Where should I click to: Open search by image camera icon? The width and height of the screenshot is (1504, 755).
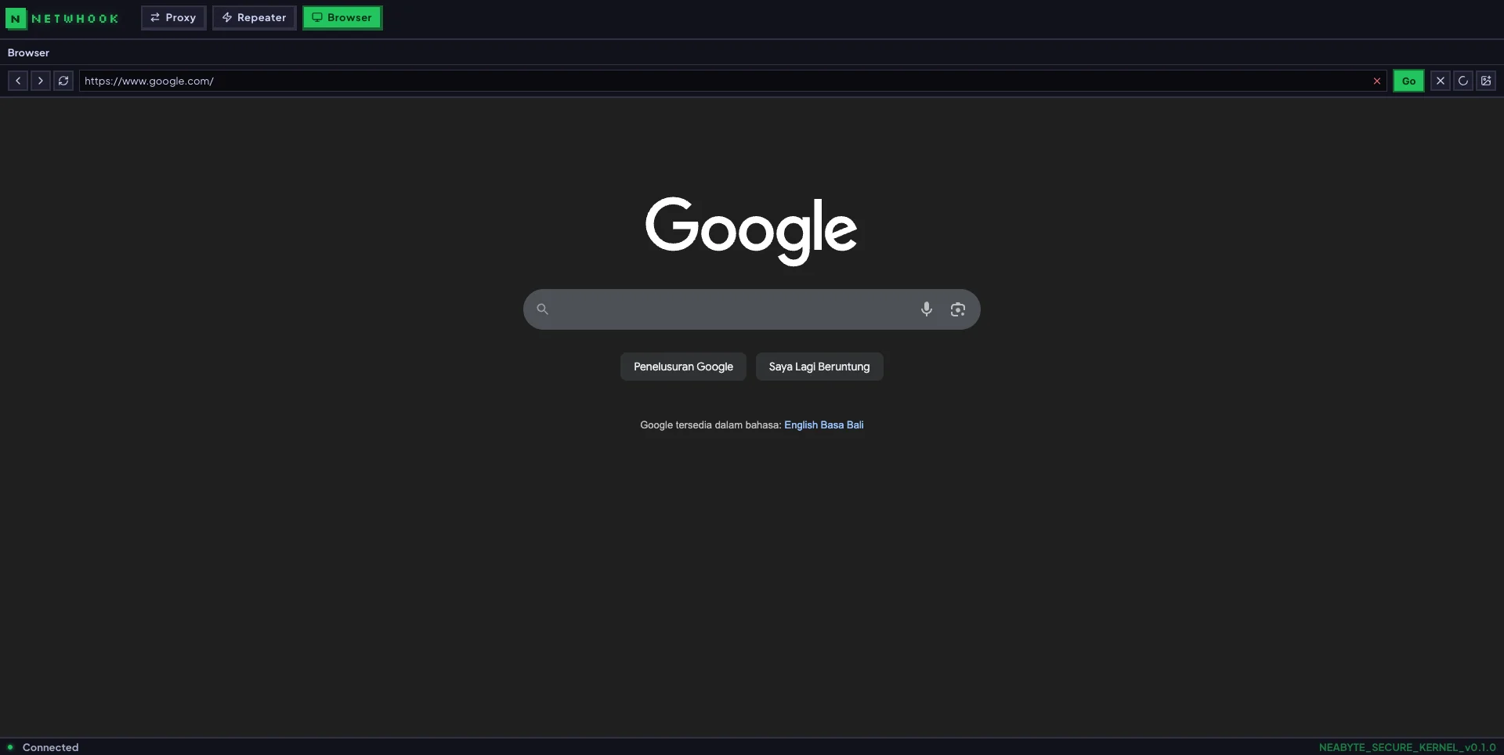pyautogui.click(x=957, y=309)
